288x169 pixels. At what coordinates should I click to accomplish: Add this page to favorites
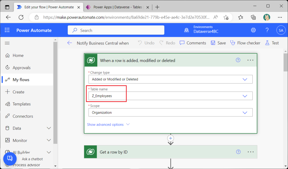226,17
